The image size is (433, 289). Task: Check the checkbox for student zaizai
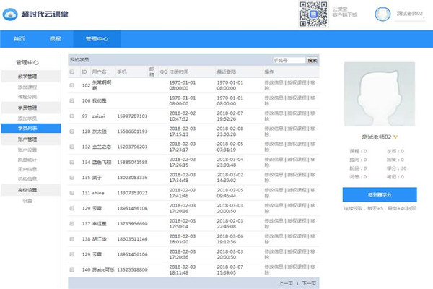point(72,116)
